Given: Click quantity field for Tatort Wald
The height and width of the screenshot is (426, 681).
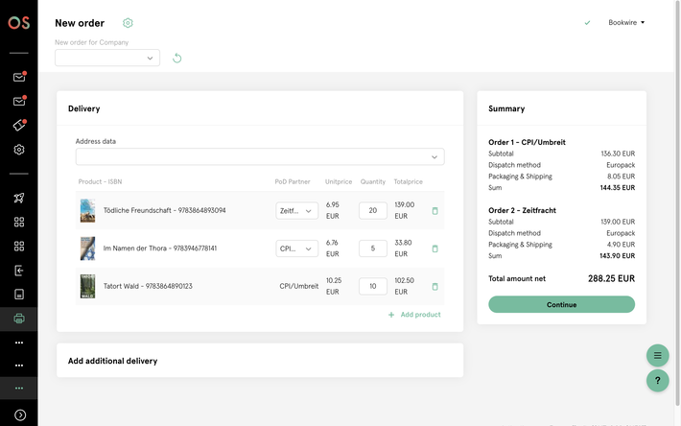Looking at the screenshot, I should [x=372, y=286].
